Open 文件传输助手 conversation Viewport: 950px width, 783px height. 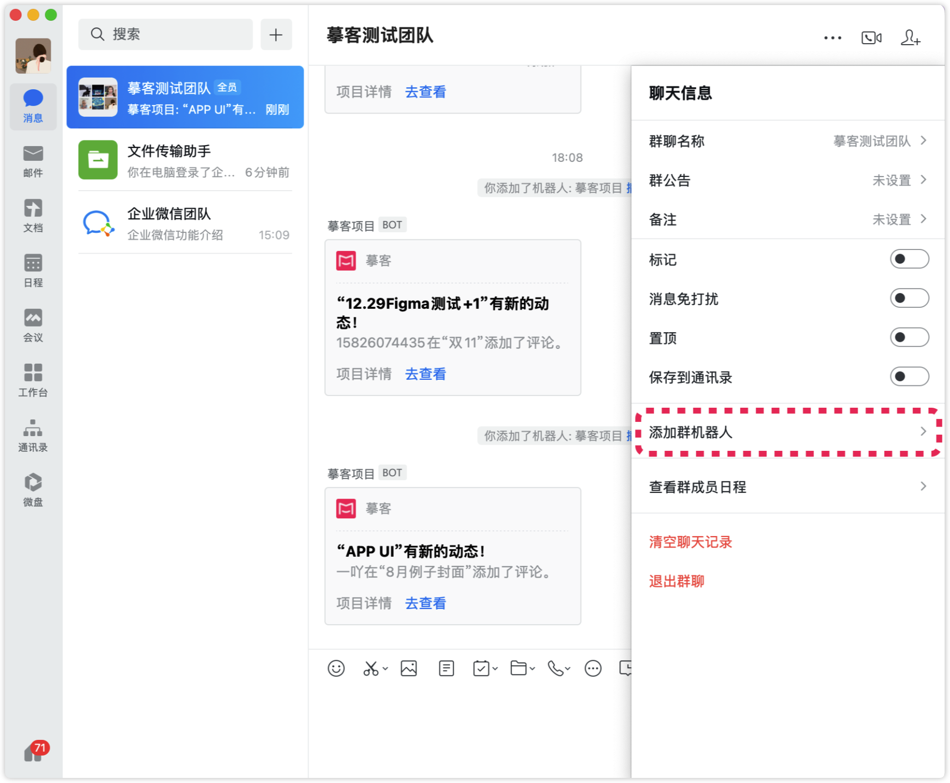pyautogui.click(x=185, y=160)
